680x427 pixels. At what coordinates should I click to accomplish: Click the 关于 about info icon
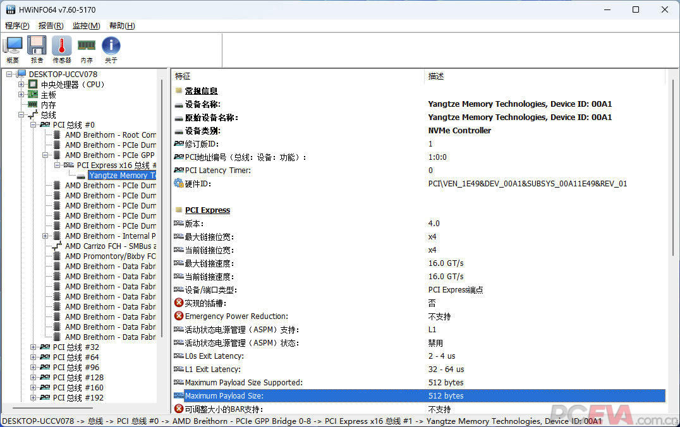coord(111,50)
